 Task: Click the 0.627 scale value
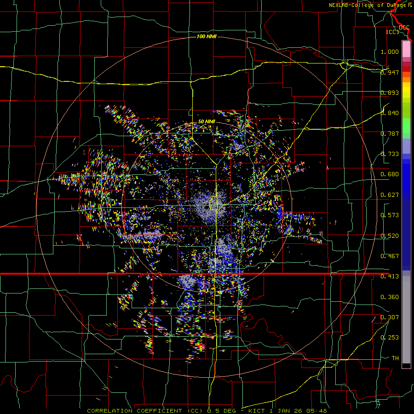coord(390,195)
